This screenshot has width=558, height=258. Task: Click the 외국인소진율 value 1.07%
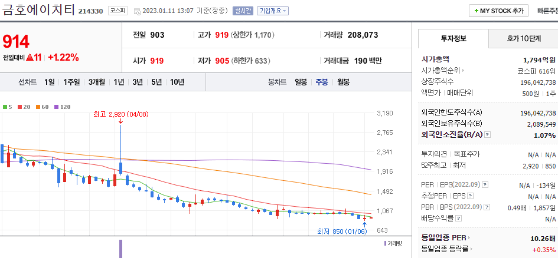pyautogui.click(x=544, y=135)
